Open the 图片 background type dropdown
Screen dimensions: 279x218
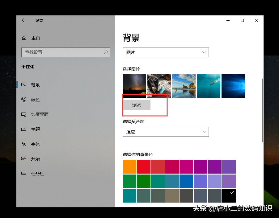(166, 52)
